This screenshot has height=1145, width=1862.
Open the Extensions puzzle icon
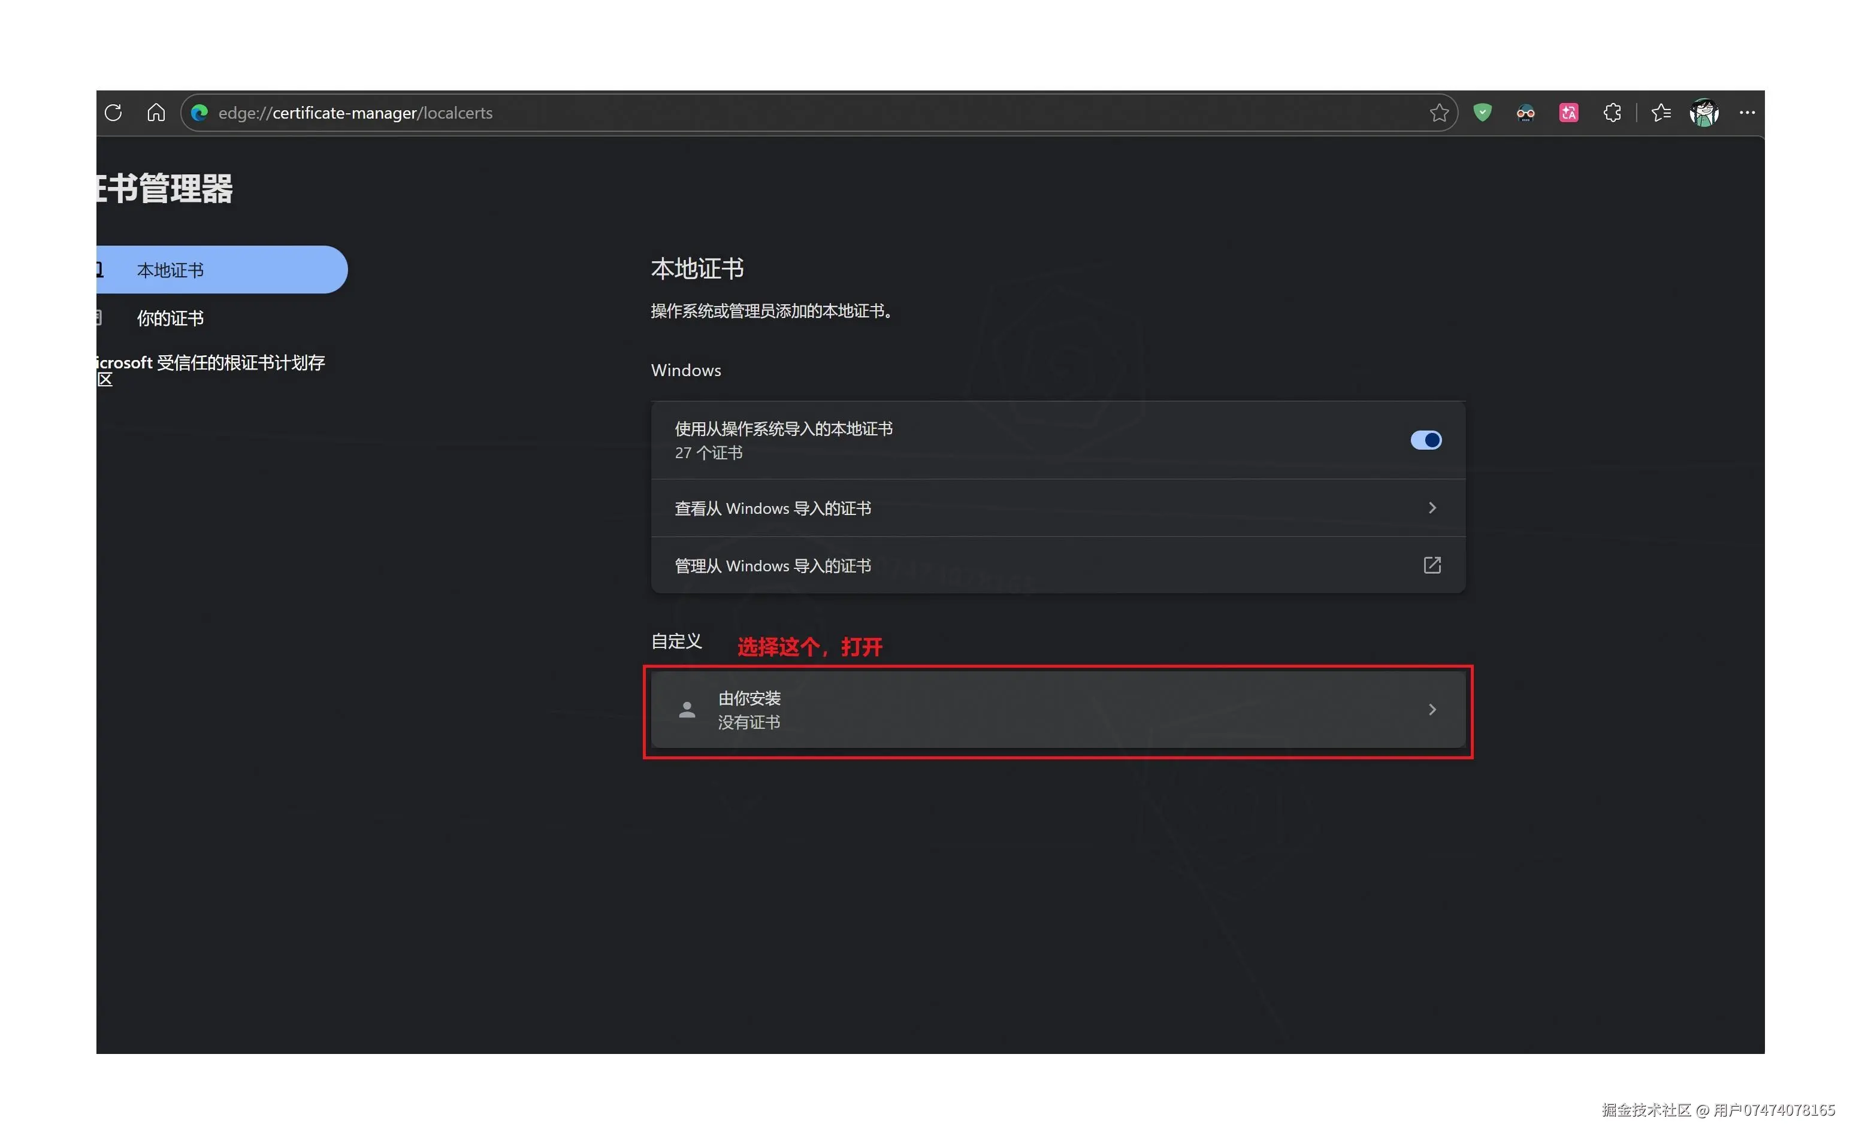(1611, 113)
